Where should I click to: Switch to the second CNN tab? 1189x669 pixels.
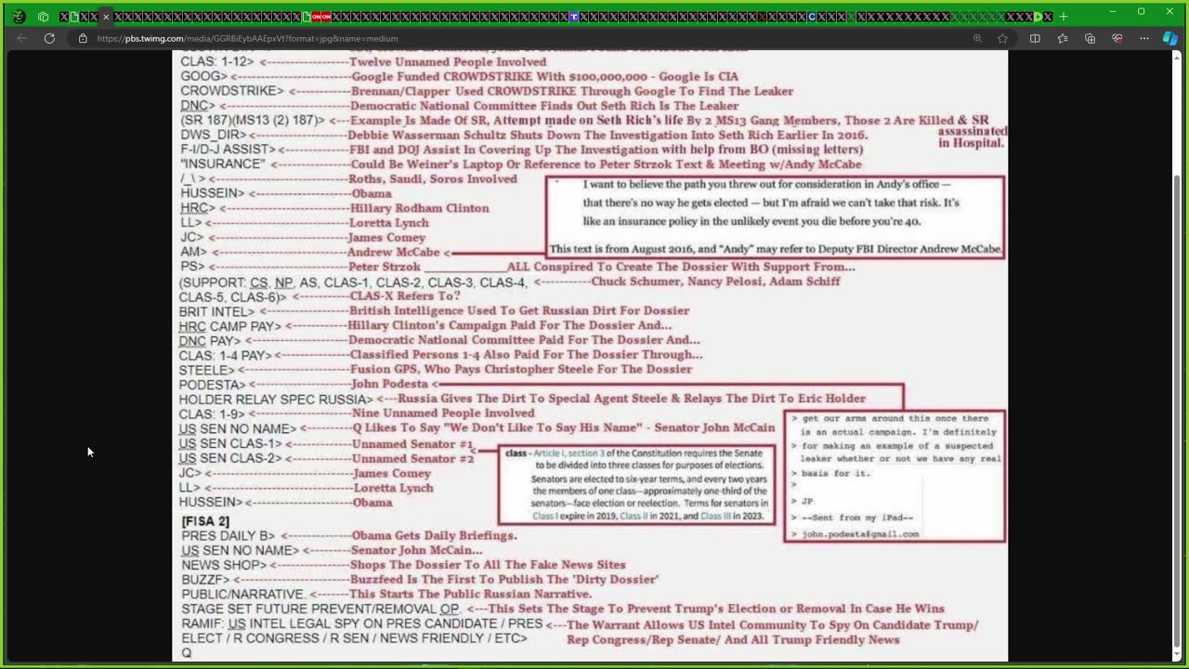[x=326, y=16]
